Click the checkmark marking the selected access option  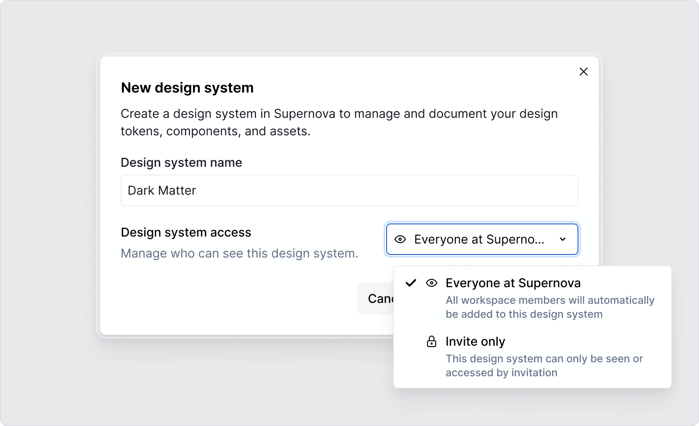[x=411, y=283]
